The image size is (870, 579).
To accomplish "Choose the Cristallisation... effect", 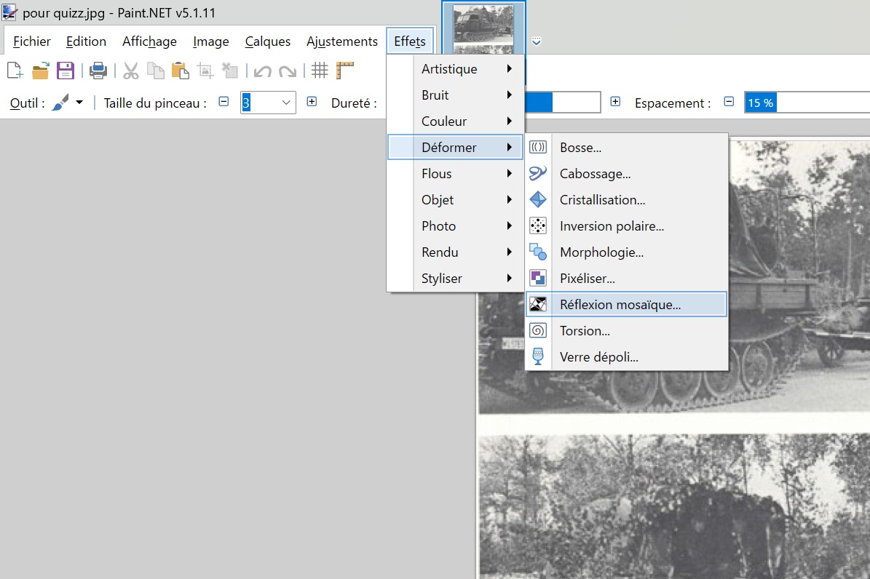I will pos(626,199).
